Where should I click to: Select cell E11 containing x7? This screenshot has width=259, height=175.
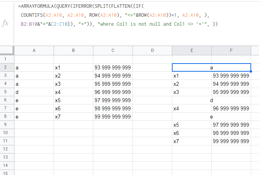point(192,141)
